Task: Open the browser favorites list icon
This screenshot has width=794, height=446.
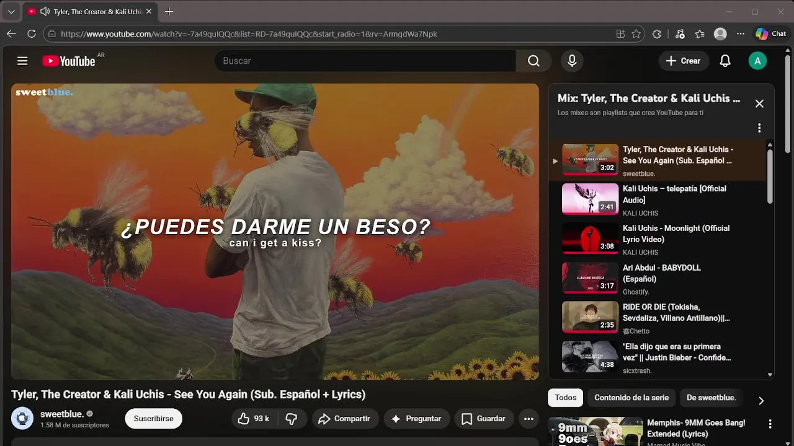Action: click(700, 34)
